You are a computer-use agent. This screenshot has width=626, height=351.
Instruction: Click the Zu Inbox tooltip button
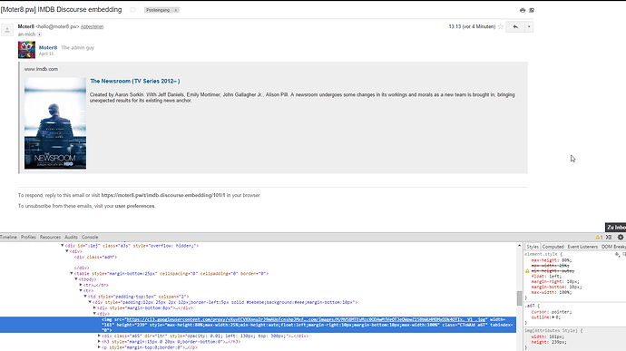(x=616, y=228)
